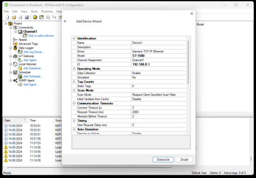Click the Add Schedule link
256x178 pixels.
(33, 76)
